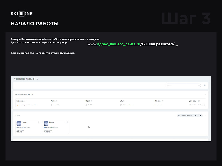222x166 pixels.
Task: Click inside the search input field
Action: coord(183,85)
